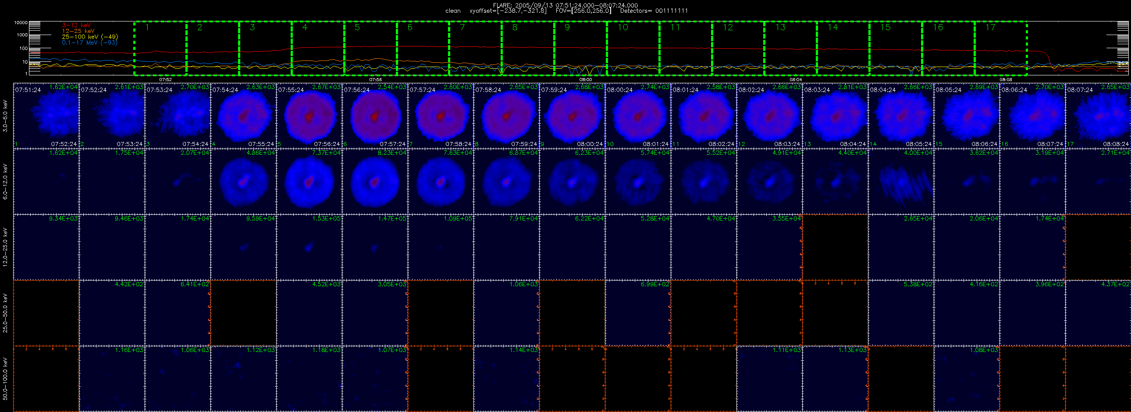Click the rotated 3.0-6.0 keV row label
Viewport: 1131px width, 412px height.
point(5,116)
